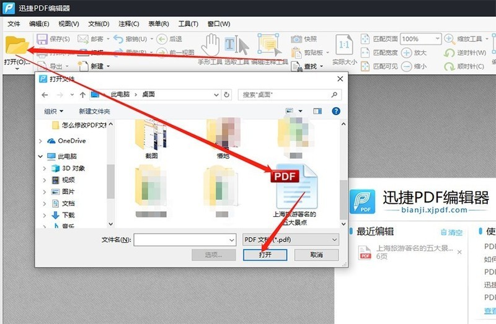Screen dimensions: 496x324
Task: Click the 打开 button in dialog
Action: [x=265, y=255]
